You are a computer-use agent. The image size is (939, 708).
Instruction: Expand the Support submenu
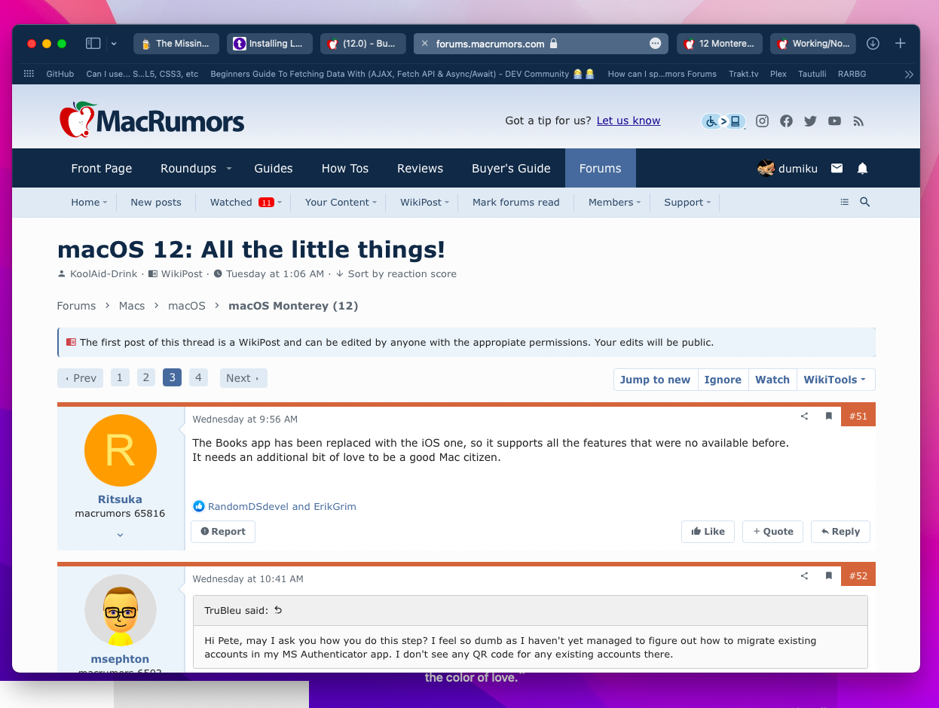click(x=708, y=203)
